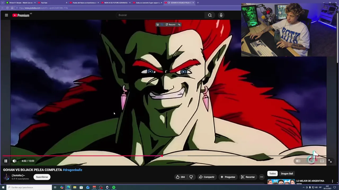Click the #dragonballz hashtag link

coord(72,170)
